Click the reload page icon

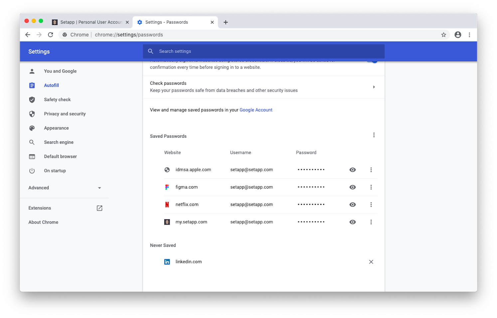point(51,35)
